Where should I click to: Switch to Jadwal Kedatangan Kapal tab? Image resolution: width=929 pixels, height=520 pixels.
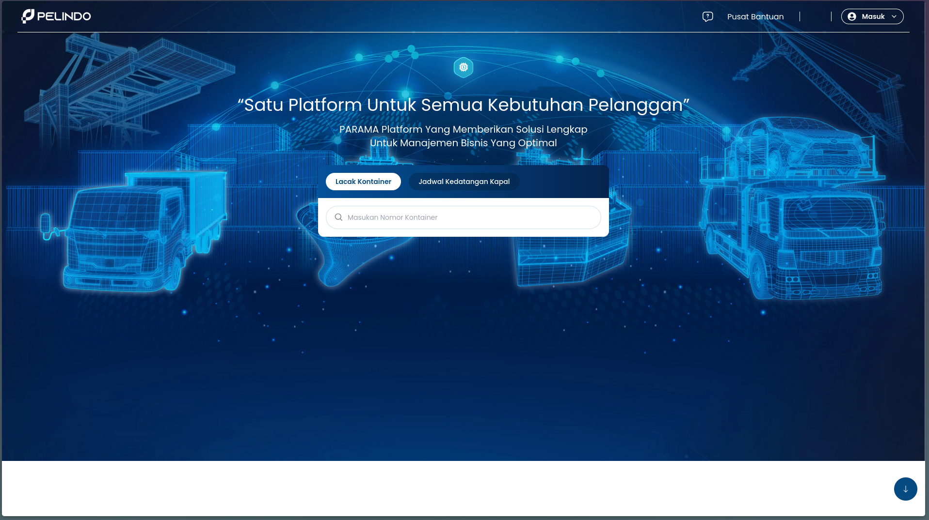pos(464,182)
